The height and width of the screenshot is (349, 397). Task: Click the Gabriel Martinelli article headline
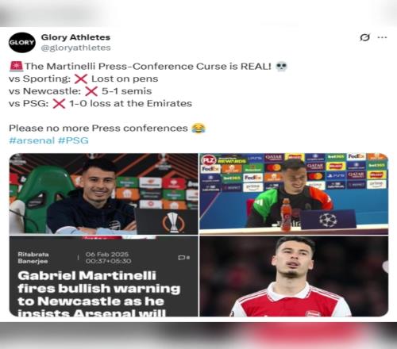click(x=99, y=295)
